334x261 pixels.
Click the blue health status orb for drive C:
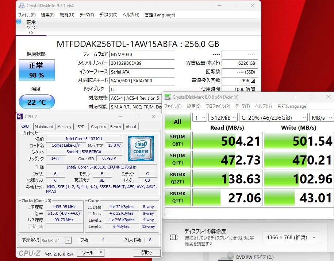tap(19, 21)
